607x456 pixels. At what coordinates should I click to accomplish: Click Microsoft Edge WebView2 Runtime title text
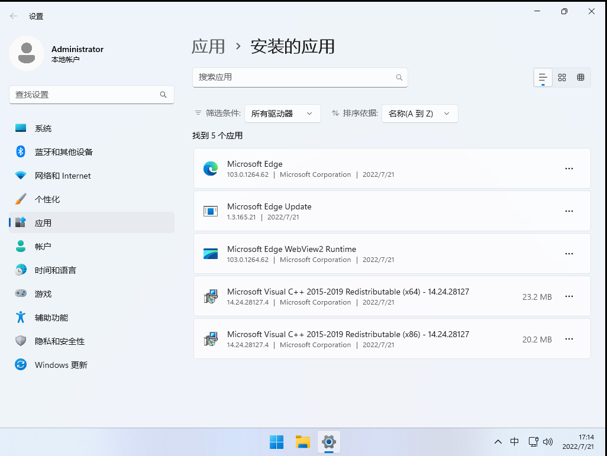tap(292, 249)
